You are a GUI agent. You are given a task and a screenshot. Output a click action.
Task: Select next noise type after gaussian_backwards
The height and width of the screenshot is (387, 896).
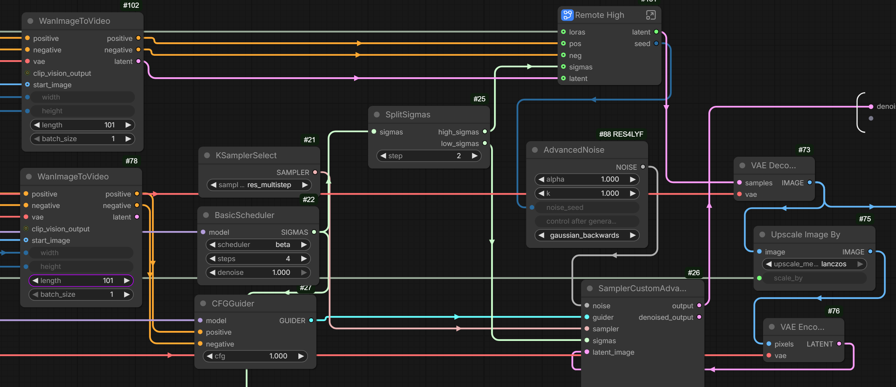[633, 235]
